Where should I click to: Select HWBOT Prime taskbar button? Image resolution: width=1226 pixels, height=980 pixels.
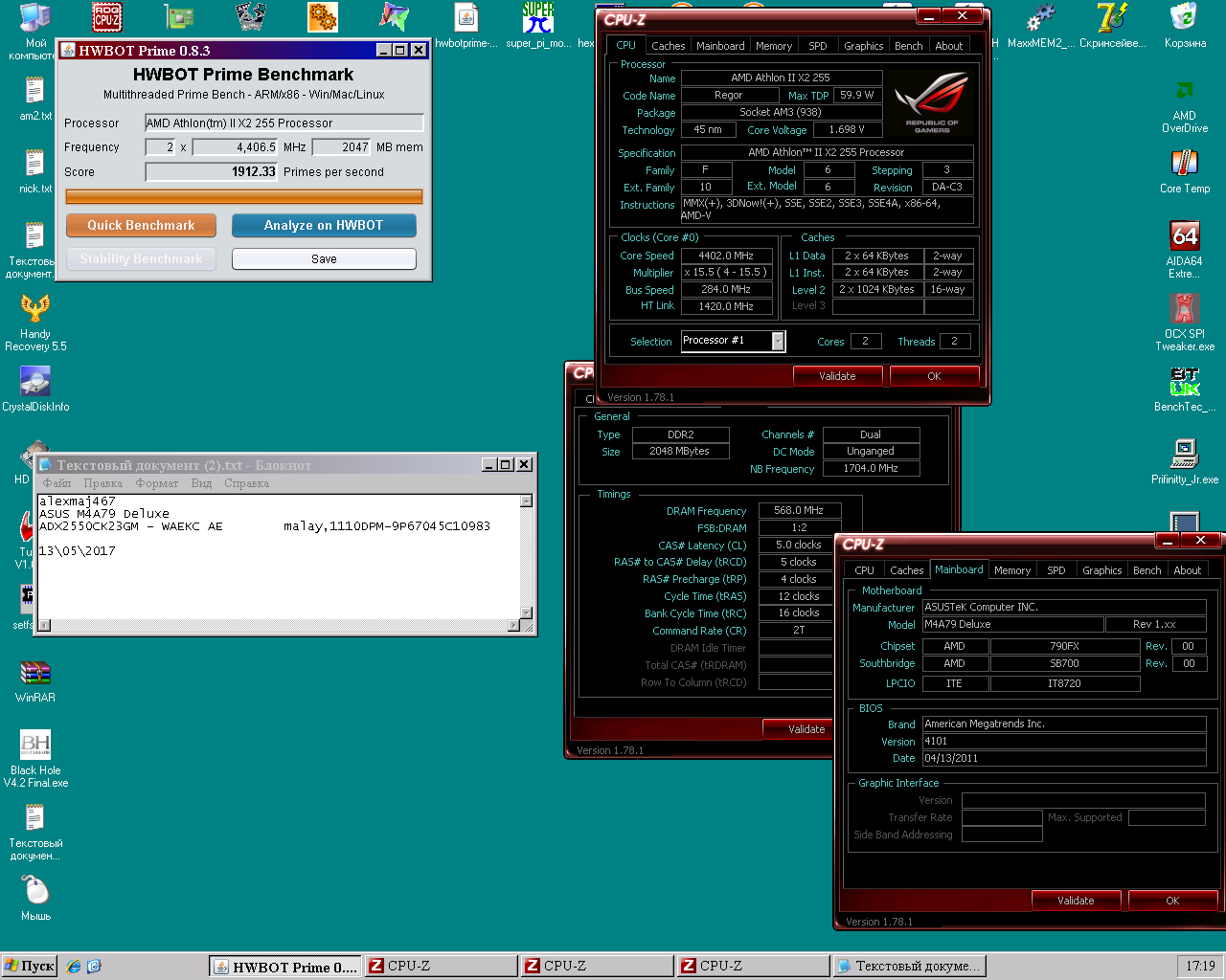pos(285,967)
